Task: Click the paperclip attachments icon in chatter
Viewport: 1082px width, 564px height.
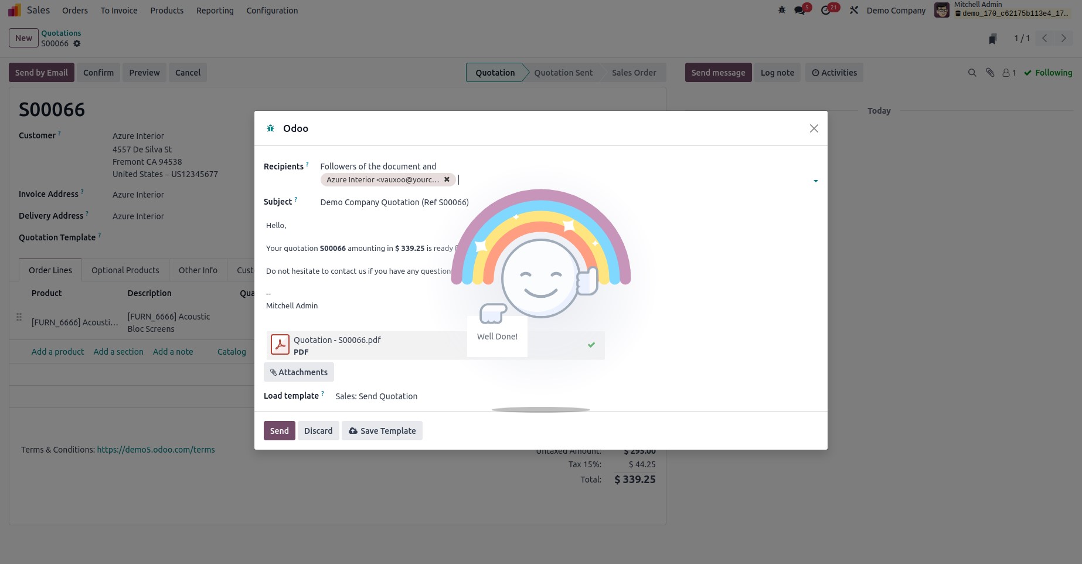Action: coord(990,73)
